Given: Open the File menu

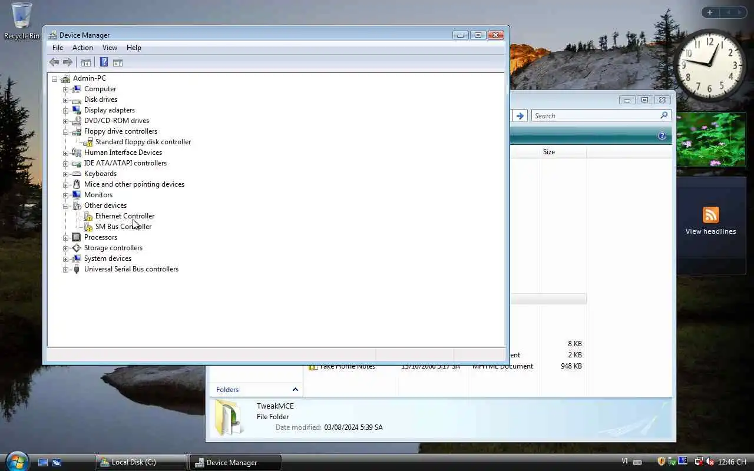Looking at the screenshot, I should pos(58,48).
